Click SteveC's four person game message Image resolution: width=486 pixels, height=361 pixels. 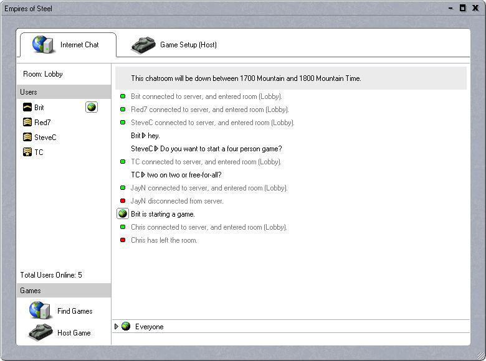coord(206,149)
